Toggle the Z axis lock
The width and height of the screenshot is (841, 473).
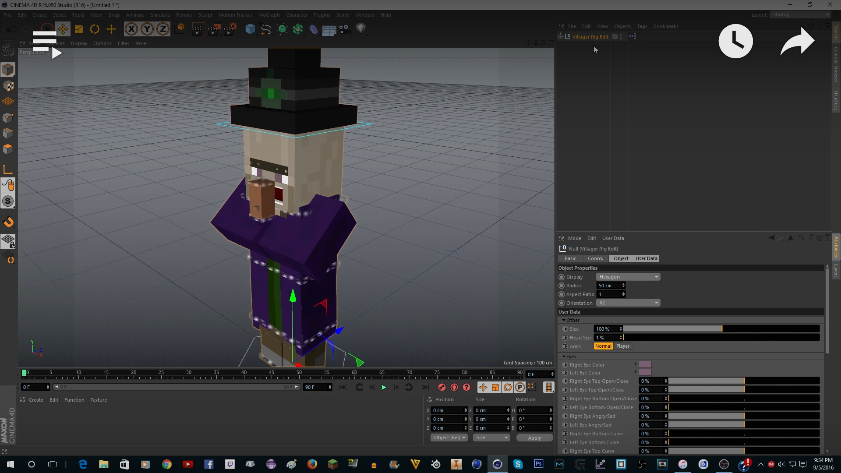(163, 29)
